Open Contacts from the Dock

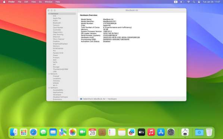[102, 132]
